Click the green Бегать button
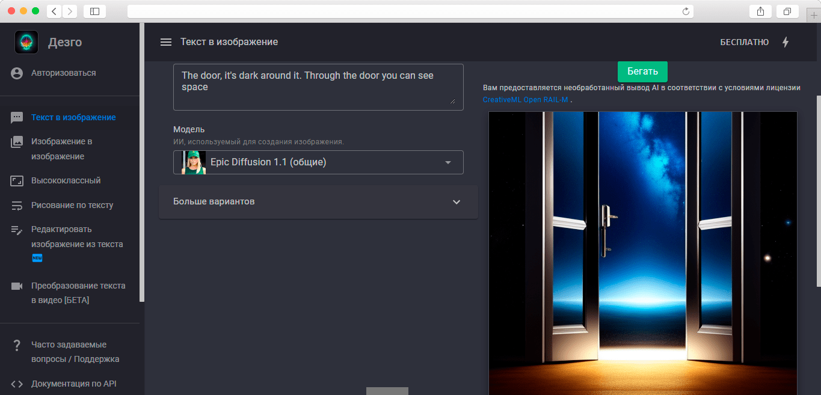 click(x=642, y=71)
